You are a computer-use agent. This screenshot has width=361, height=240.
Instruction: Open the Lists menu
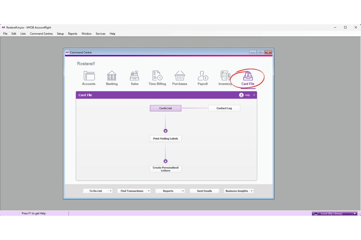click(23, 34)
